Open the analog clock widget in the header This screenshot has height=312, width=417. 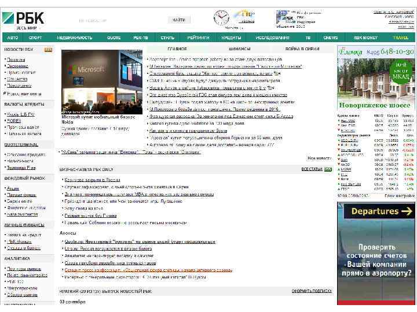point(221,18)
